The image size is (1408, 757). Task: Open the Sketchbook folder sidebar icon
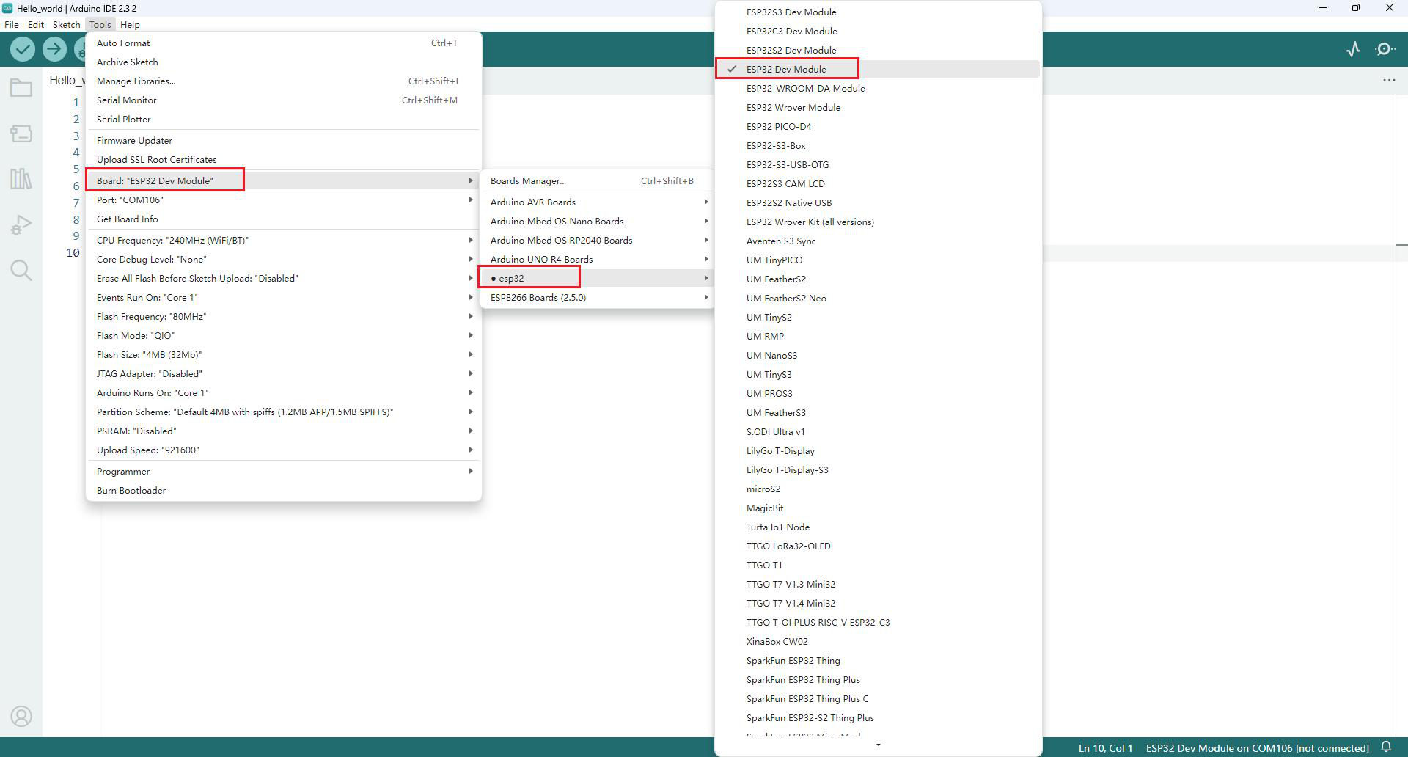21,88
